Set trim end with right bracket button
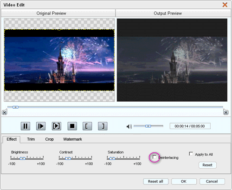232x190 pixels. click(x=103, y=126)
